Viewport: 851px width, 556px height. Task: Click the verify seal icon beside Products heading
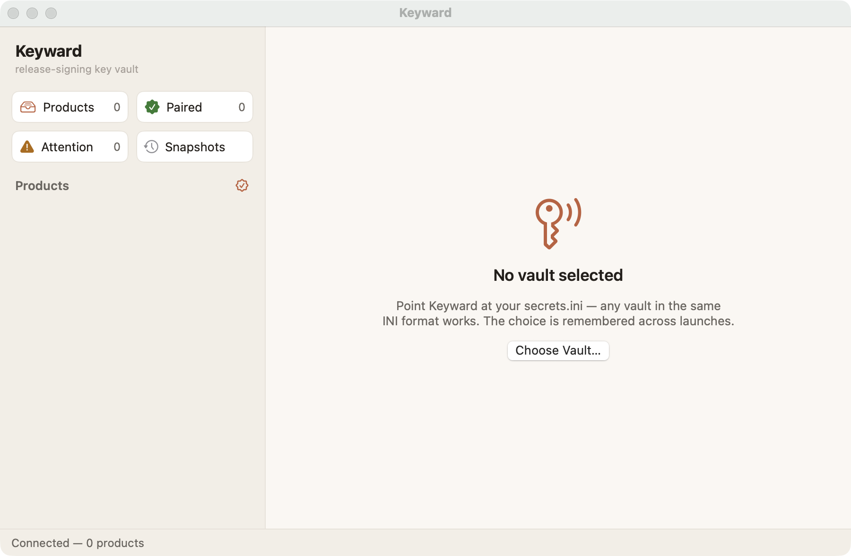pyautogui.click(x=242, y=185)
